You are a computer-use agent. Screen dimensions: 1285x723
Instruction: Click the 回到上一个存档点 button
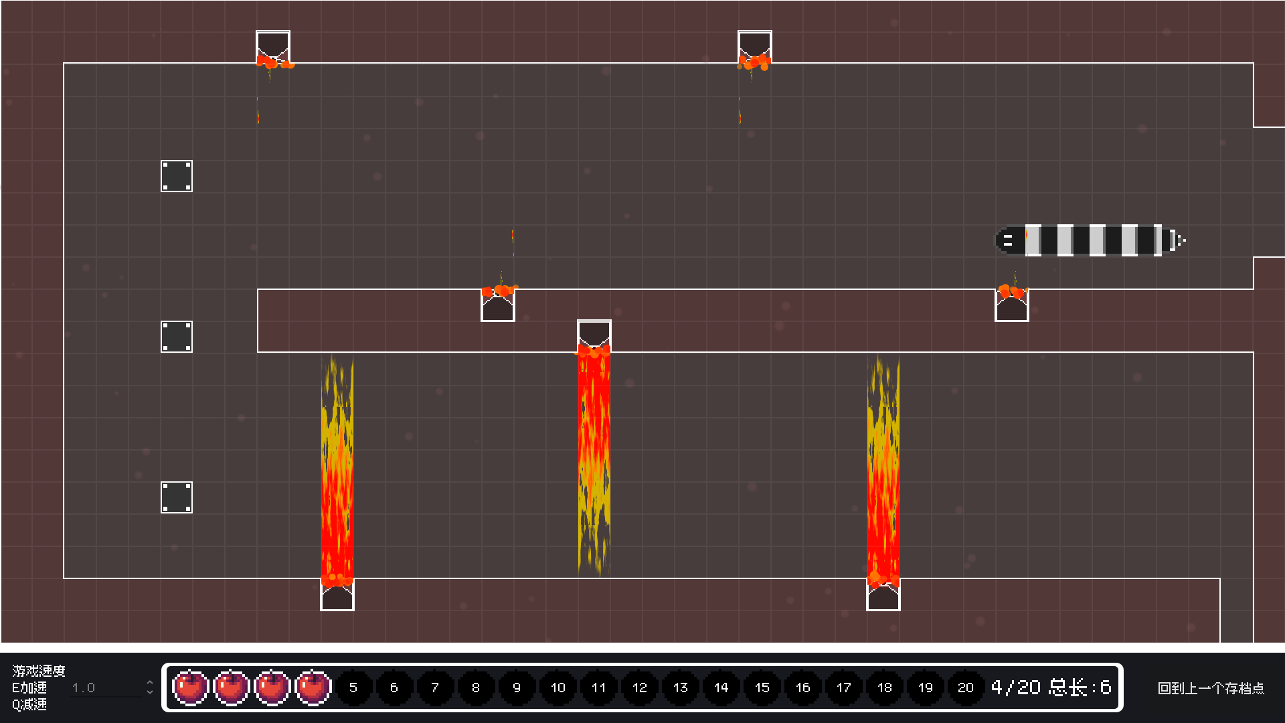[1210, 688]
